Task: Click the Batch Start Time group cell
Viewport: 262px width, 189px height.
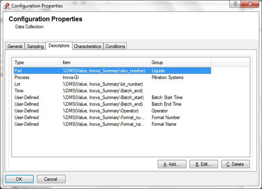Action: click(x=167, y=97)
